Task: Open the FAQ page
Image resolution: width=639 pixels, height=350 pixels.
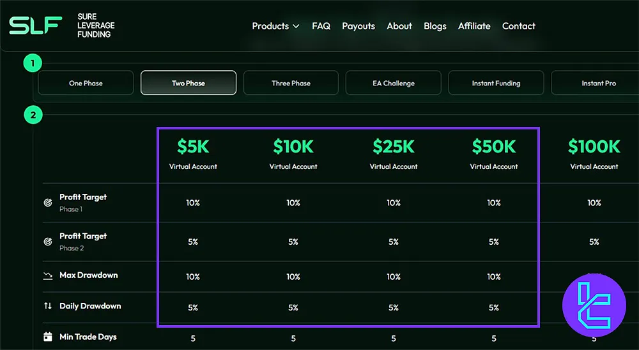Action: (x=321, y=26)
